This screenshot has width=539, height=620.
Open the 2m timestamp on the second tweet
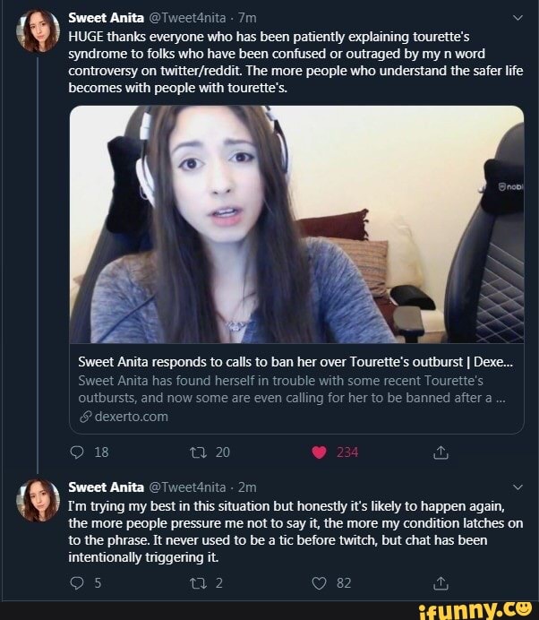[x=246, y=487]
